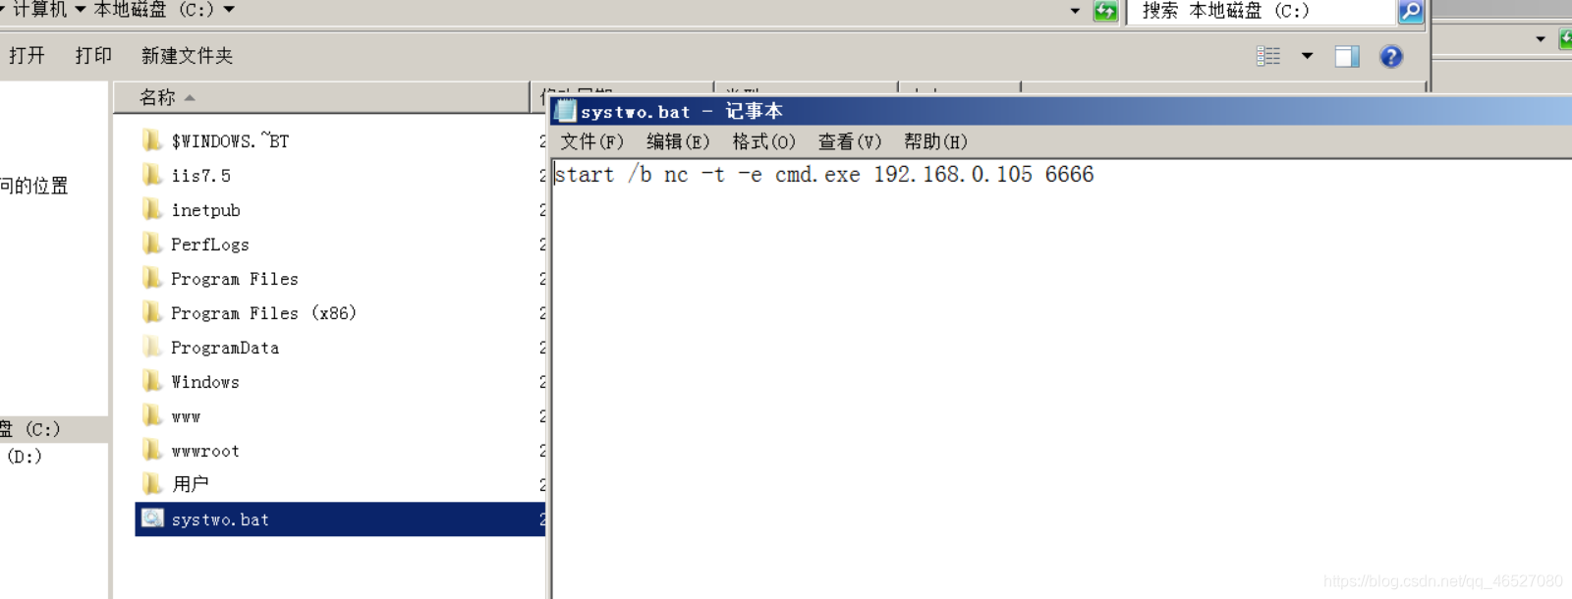The width and height of the screenshot is (1572, 599).
Task: Click the folder name 'PerfLogs'
Action: click(x=210, y=245)
